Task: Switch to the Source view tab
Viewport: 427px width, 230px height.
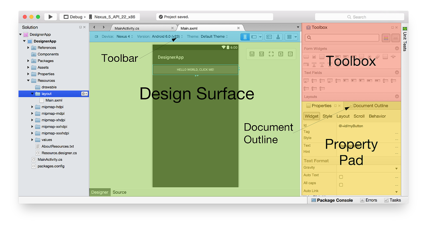Action: point(120,192)
